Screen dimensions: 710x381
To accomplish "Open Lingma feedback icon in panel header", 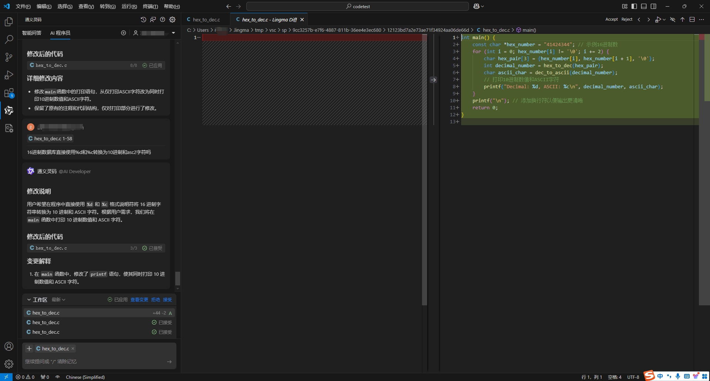I will pos(153,20).
